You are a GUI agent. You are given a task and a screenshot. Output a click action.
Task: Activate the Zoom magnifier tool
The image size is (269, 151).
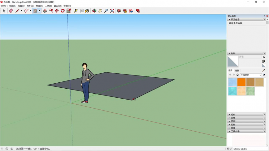(106, 11)
